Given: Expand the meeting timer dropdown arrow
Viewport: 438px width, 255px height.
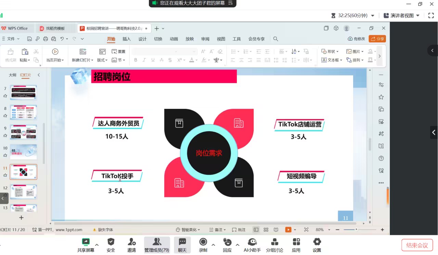Looking at the screenshot, I should (373, 16).
